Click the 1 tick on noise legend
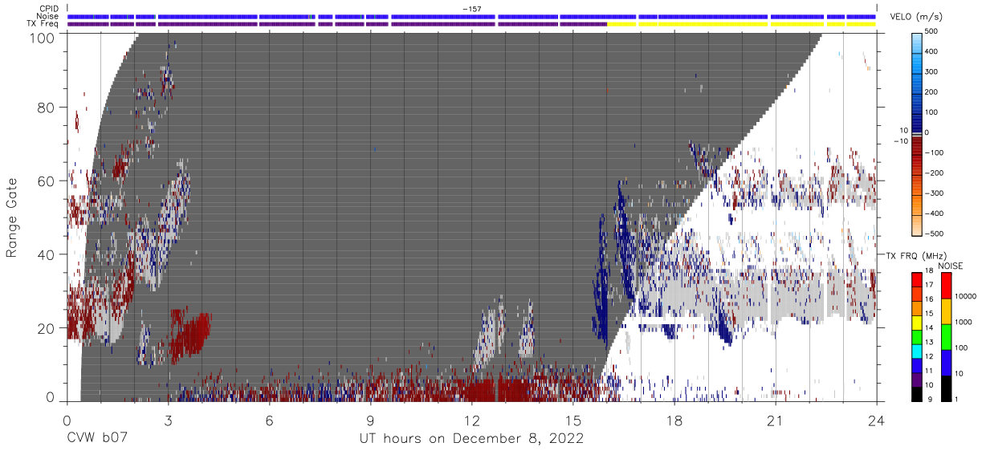Viewport: 986px width, 455px height. [956, 400]
